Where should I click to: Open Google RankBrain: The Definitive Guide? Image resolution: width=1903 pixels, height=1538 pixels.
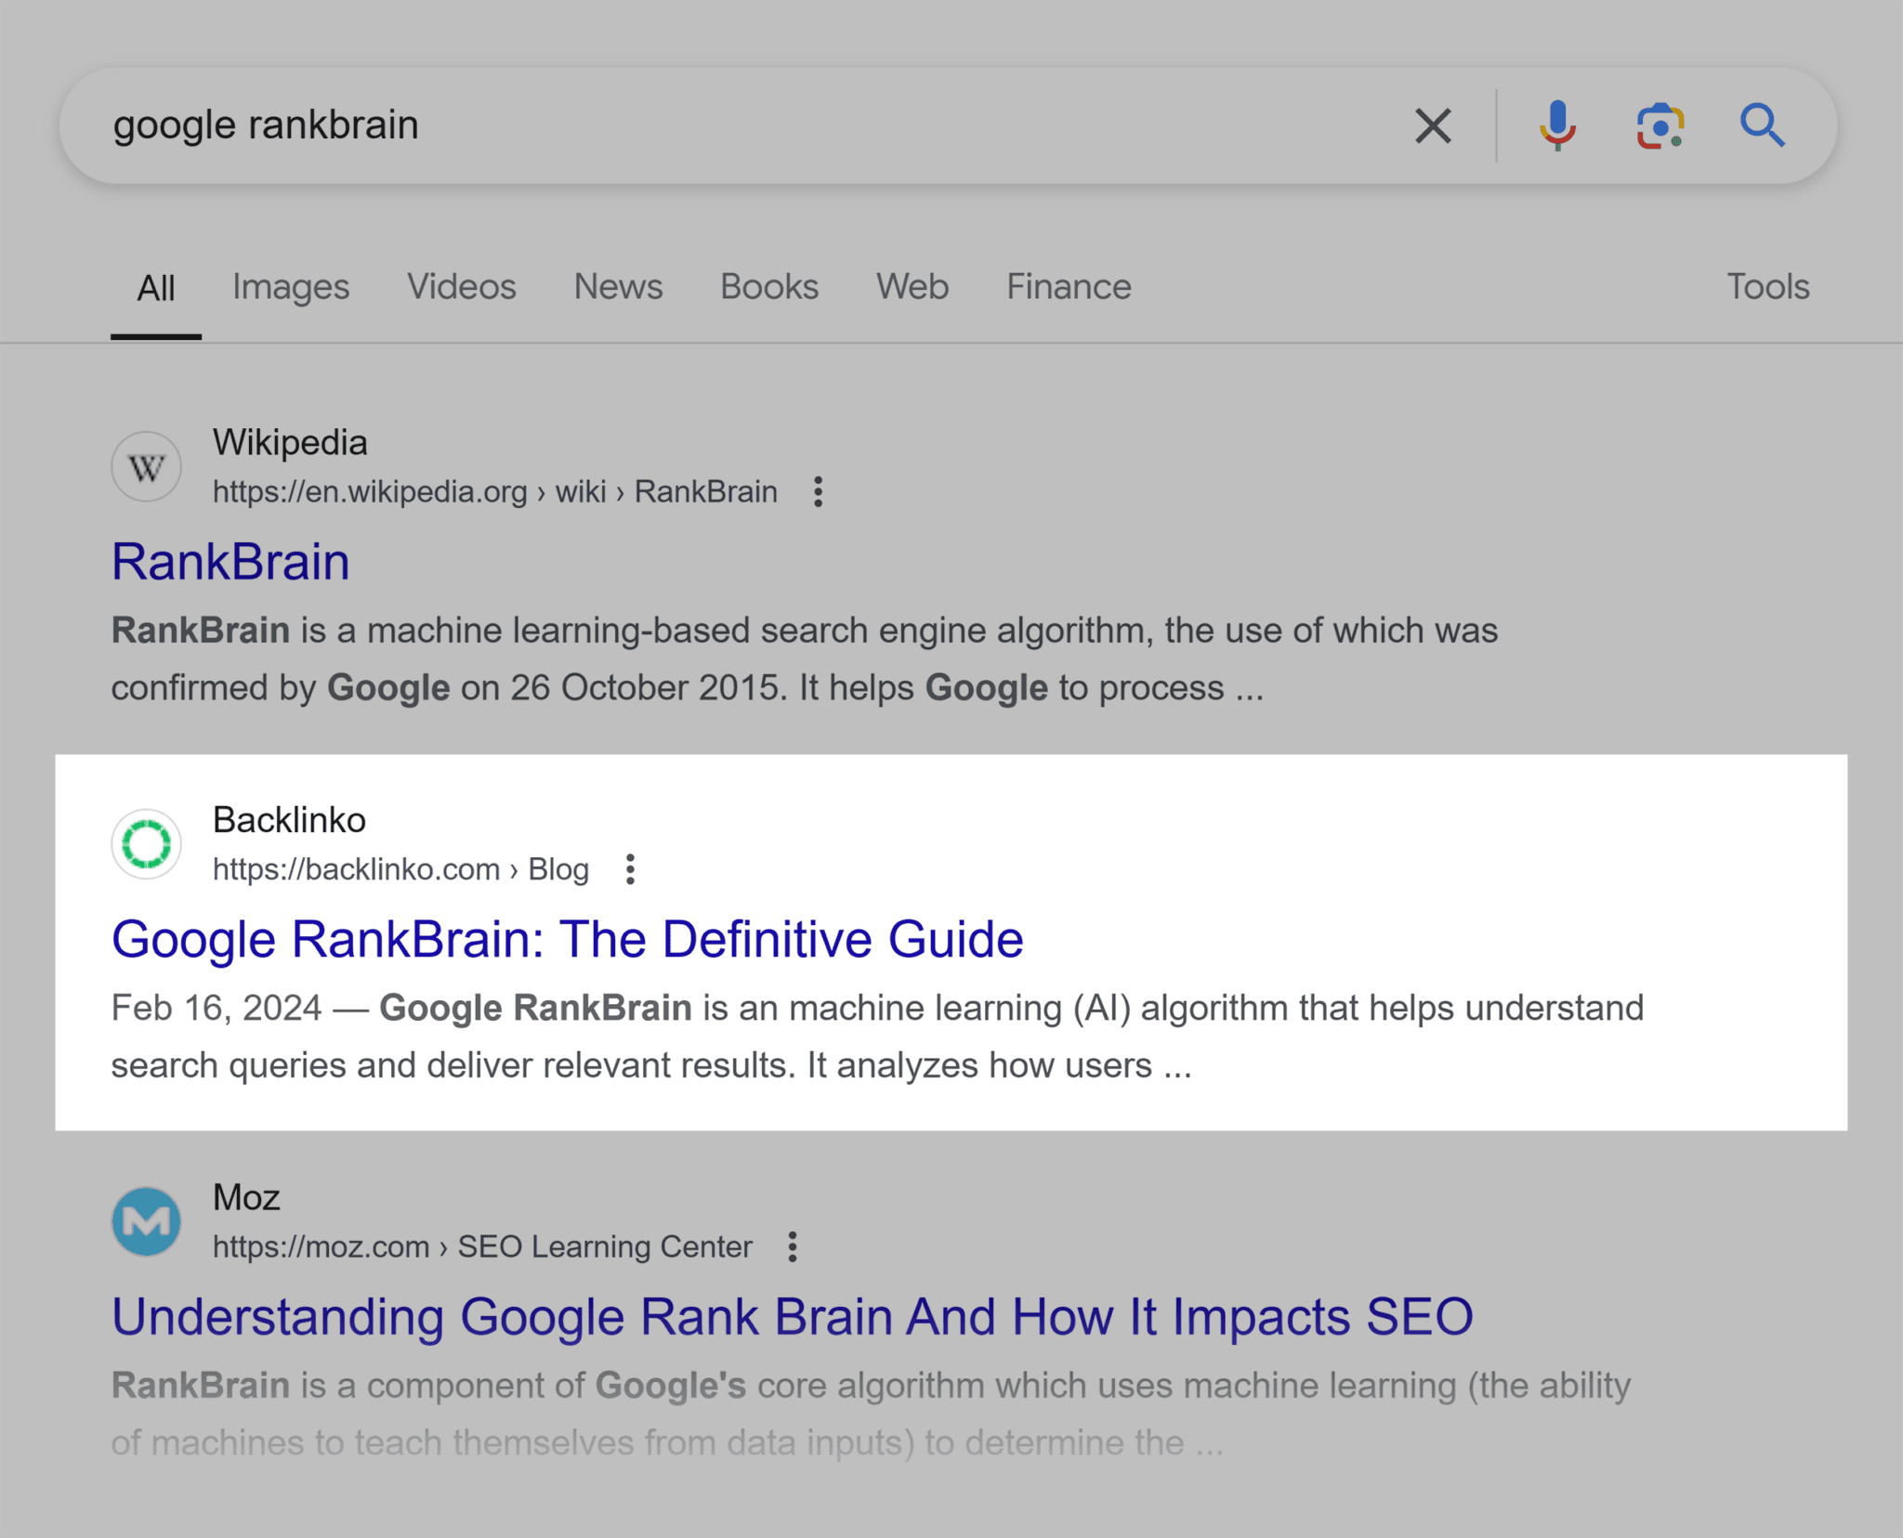(x=567, y=939)
